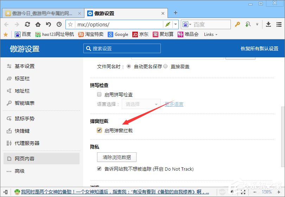Open the 淘宝特卖 bookmark
Screen dimensions: 285x197
91,34
